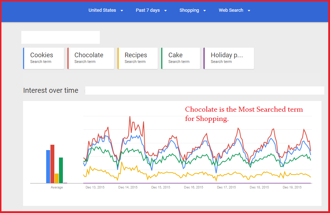Expand the Web Search type dropdown
The width and height of the screenshot is (330, 213).
point(234,10)
